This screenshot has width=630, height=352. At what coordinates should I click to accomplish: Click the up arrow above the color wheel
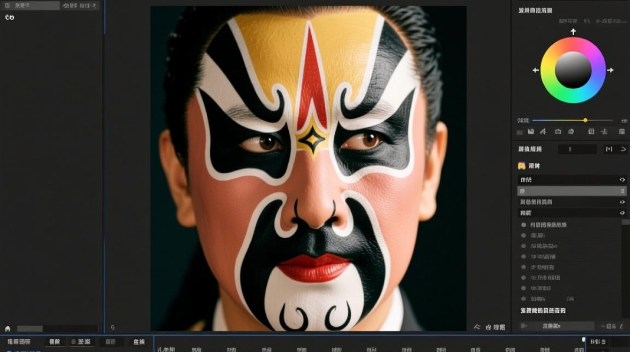[x=573, y=31]
